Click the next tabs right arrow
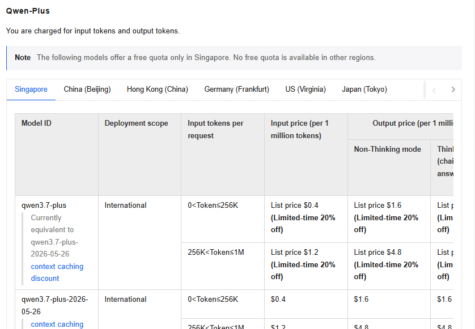475x329 pixels. click(x=453, y=89)
